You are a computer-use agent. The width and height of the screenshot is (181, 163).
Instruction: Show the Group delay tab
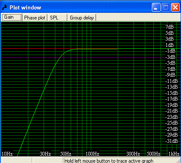(82, 18)
